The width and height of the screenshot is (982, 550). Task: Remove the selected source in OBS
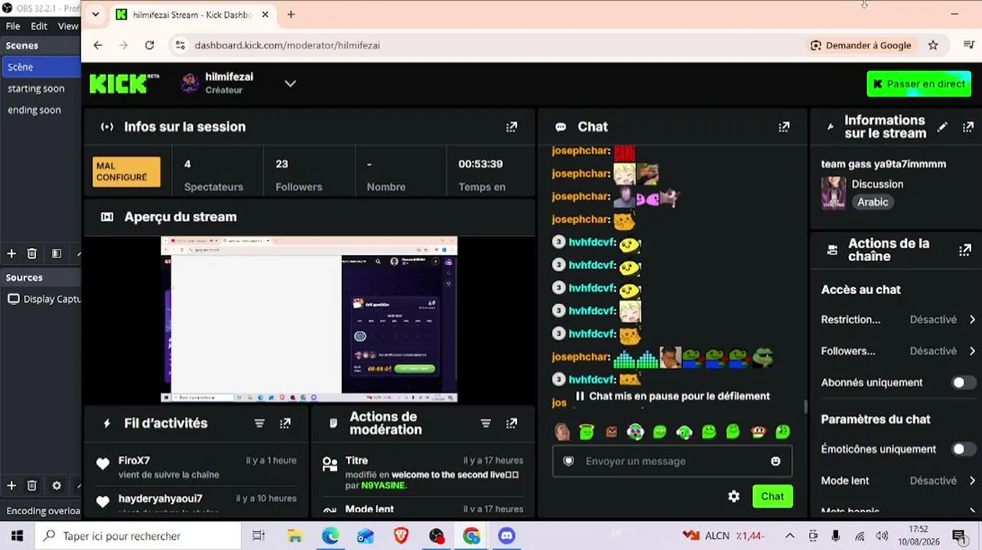[32, 486]
